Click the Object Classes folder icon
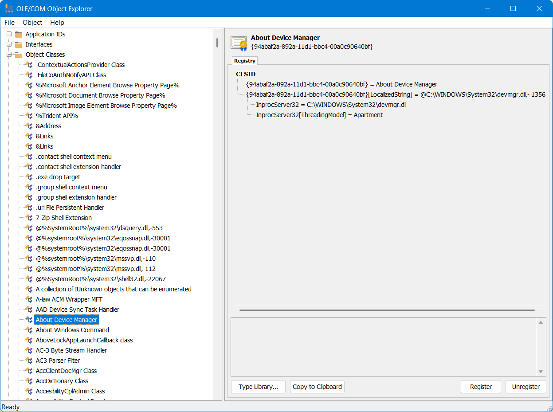The height and width of the screenshot is (412, 553). click(18, 55)
